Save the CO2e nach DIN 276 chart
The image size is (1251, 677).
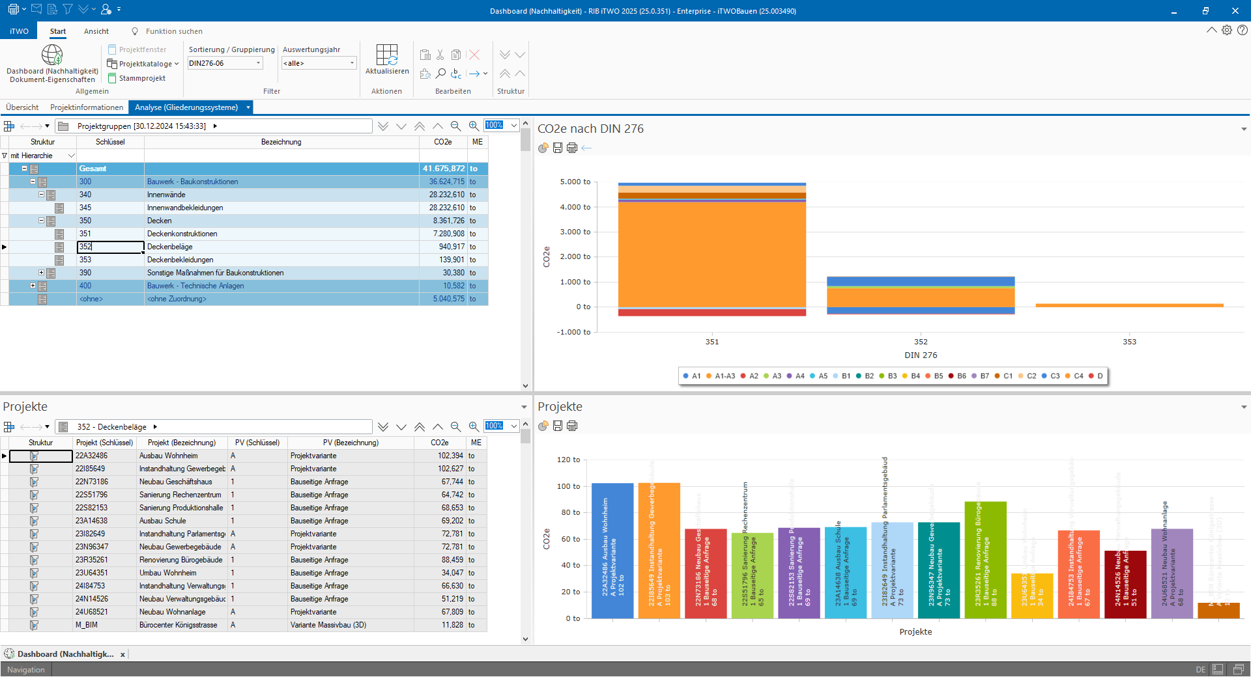coord(558,148)
